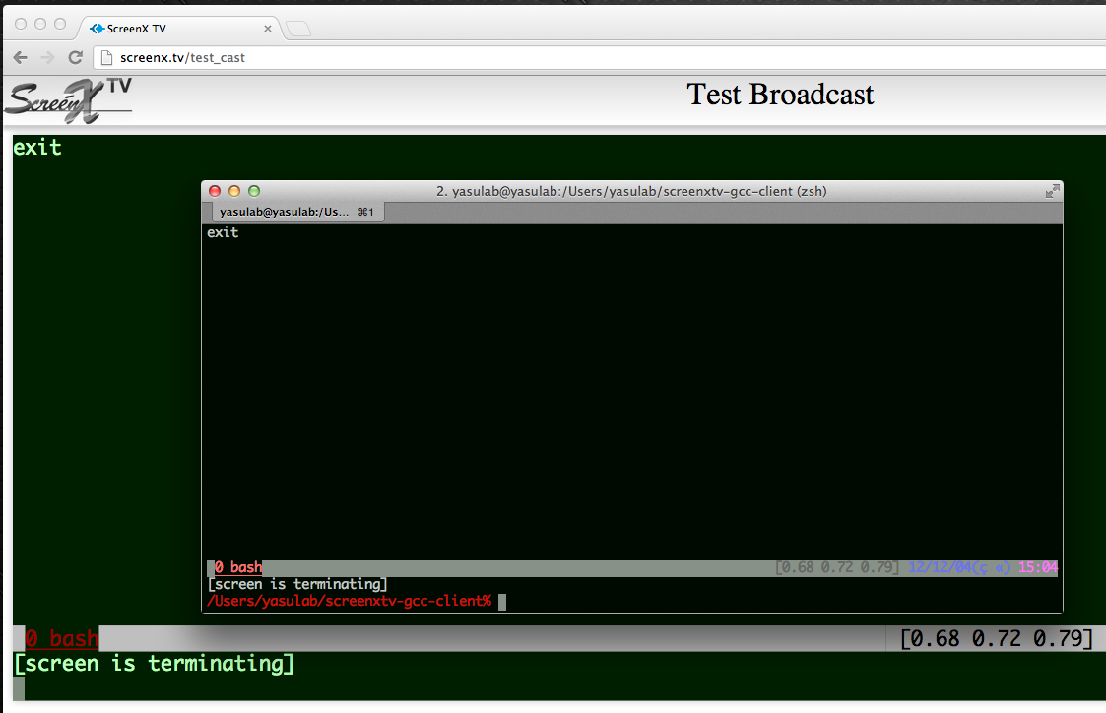This screenshot has width=1106, height=713.
Task: Click the red path prompt in terminal
Action: click(350, 601)
